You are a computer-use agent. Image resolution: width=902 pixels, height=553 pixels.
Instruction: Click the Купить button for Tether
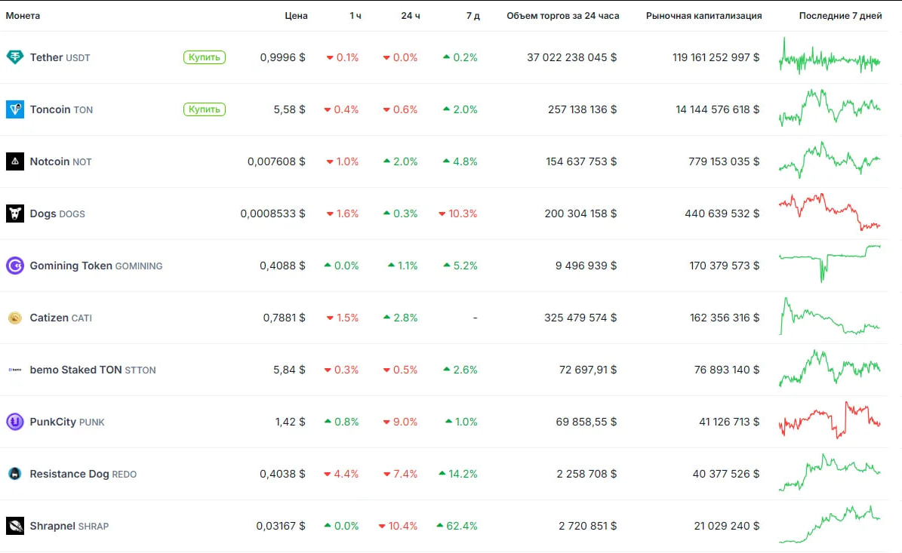tap(205, 57)
